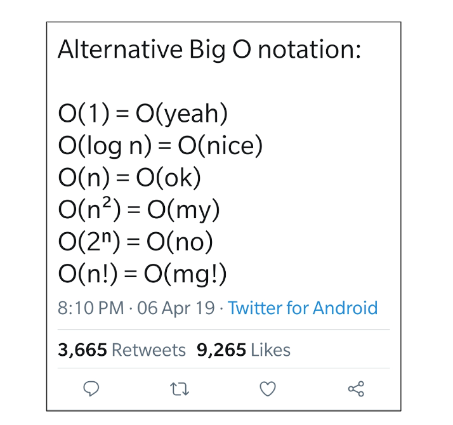
Task: Click the O(nice) text
Action: click(220, 147)
